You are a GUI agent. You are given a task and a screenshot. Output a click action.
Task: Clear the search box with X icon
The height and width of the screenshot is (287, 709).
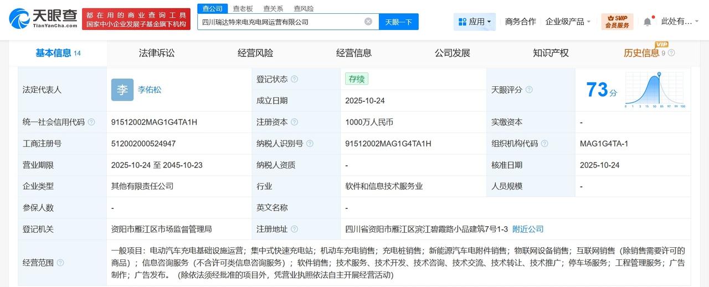click(x=368, y=22)
